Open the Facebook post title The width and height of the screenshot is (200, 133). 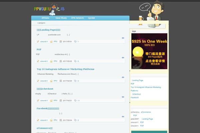[48, 108]
